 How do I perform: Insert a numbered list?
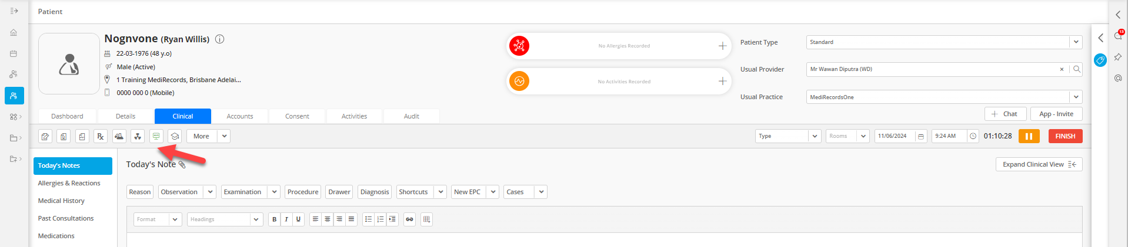[381, 219]
